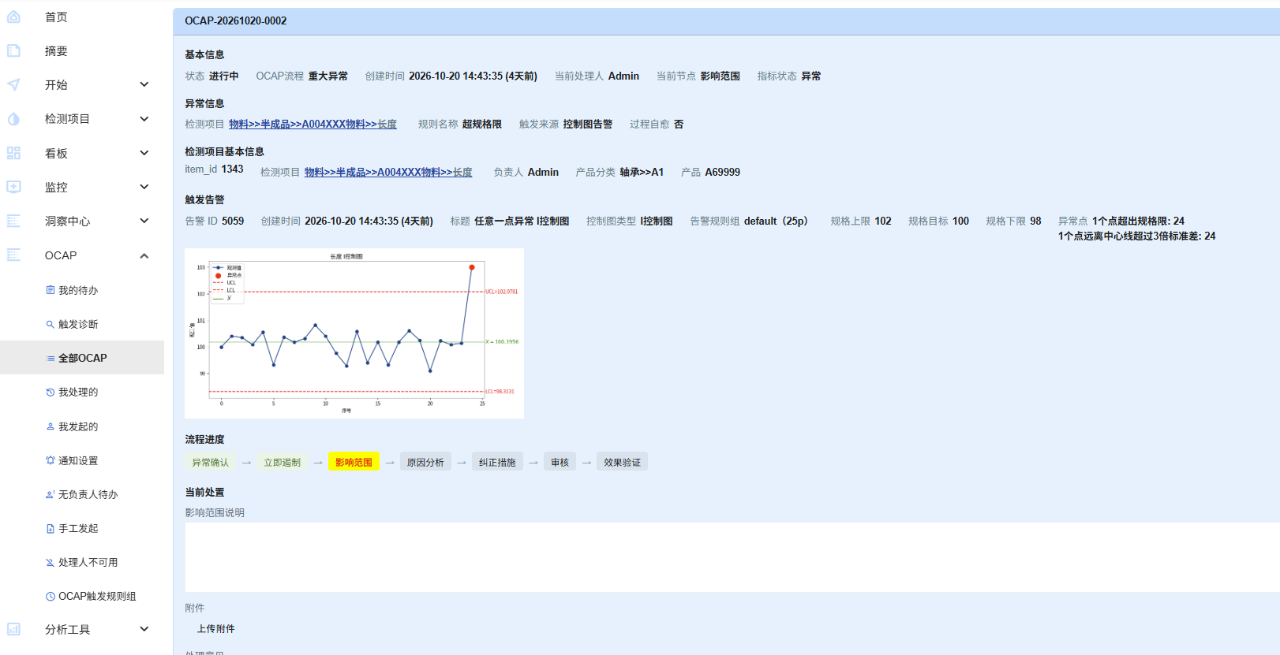This screenshot has width=1280, height=655.
Task: Click the clock icon for OCAP触发规则组
Action: 51,597
